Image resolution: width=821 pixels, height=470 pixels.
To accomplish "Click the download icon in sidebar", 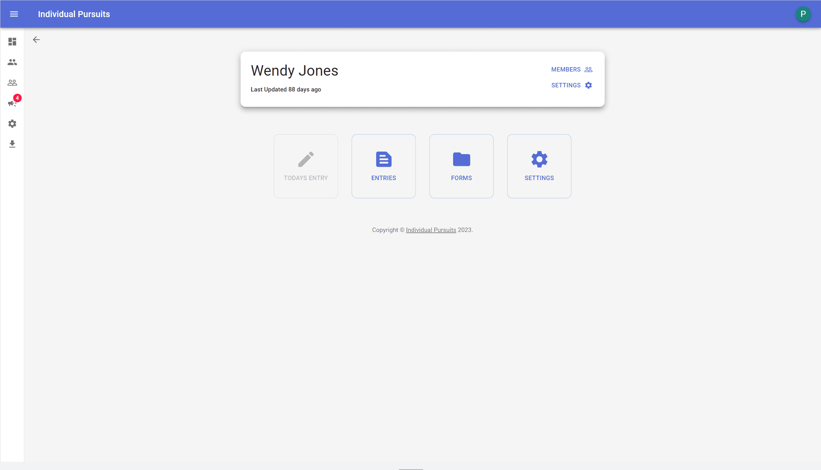I will (12, 144).
